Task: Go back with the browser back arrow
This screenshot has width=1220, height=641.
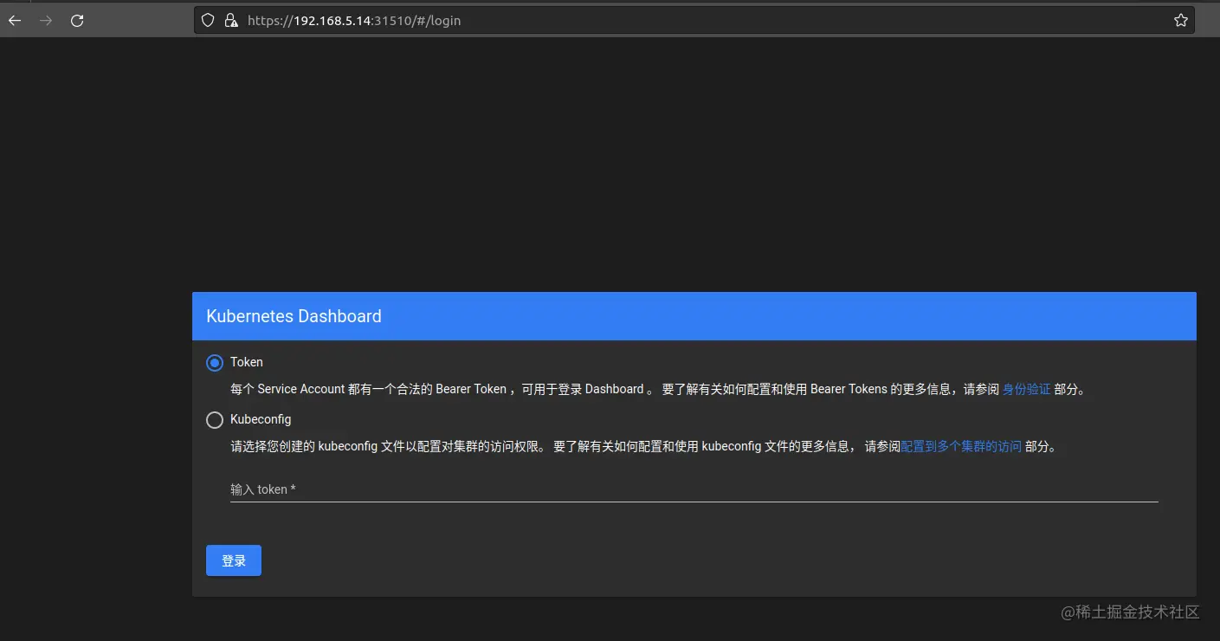Action: (15, 20)
